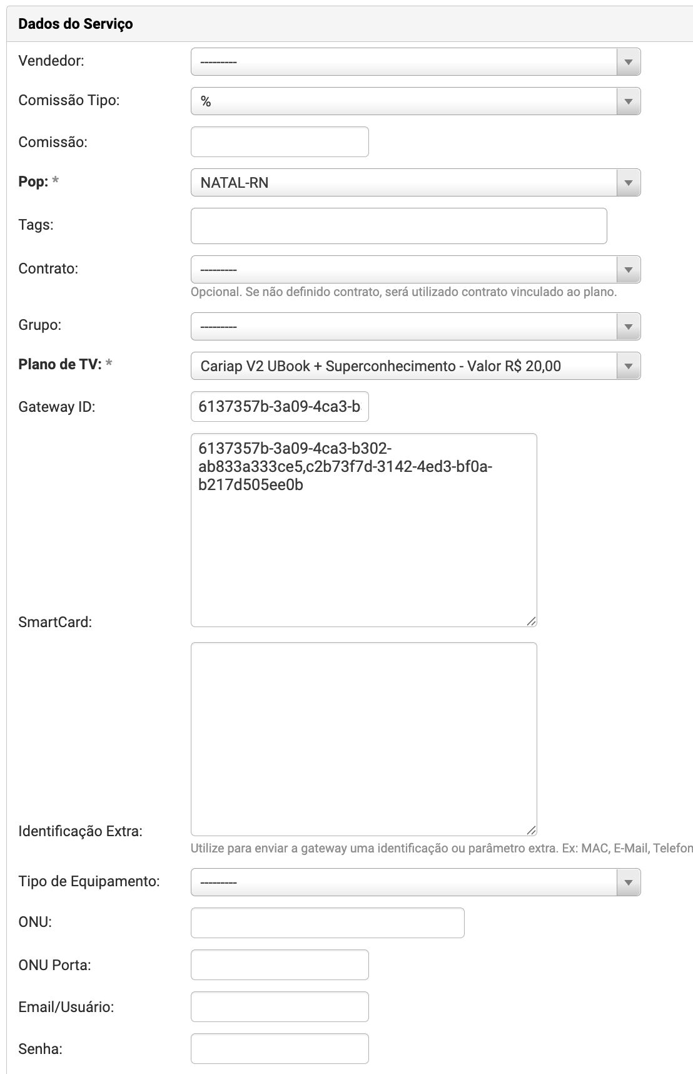Image resolution: width=693 pixels, height=1074 pixels.
Task: Open the Plano de TV dropdown
Action: [415, 366]
